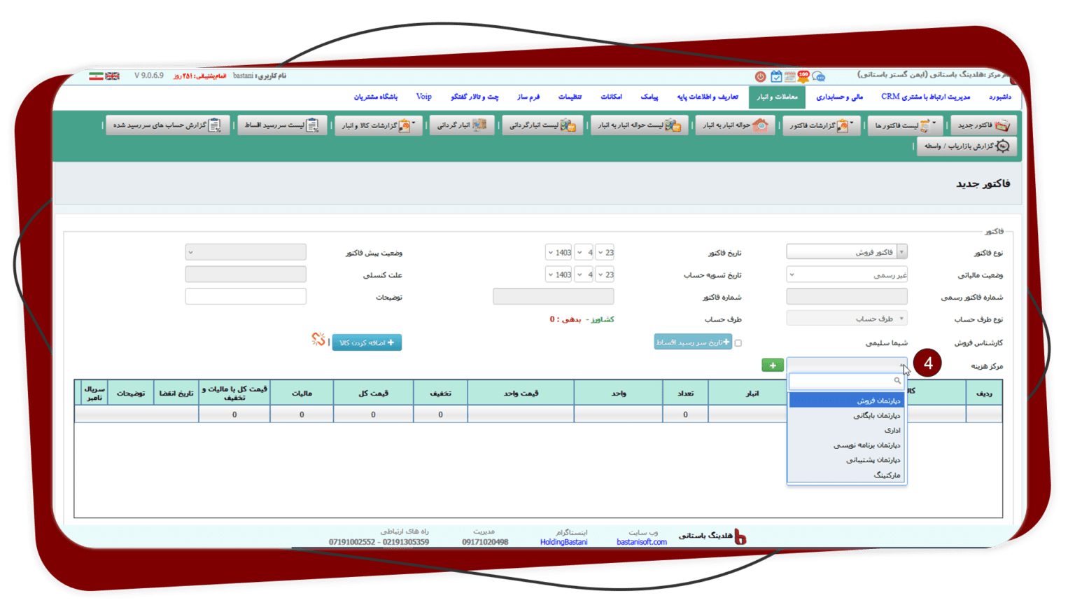Click گزارش حساب های سررسید شده icon
The height and width of the screenshot is (605, 1075).
215,125
